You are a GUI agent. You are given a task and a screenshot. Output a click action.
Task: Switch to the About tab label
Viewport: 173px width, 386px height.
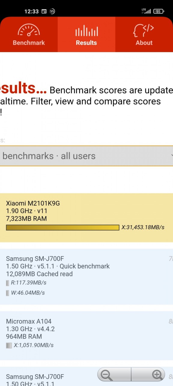144,43
